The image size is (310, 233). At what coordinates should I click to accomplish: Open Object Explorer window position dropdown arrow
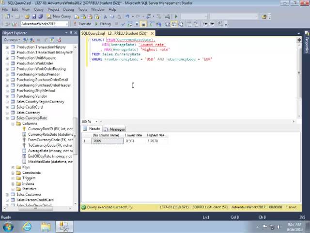tap(66, 33)
